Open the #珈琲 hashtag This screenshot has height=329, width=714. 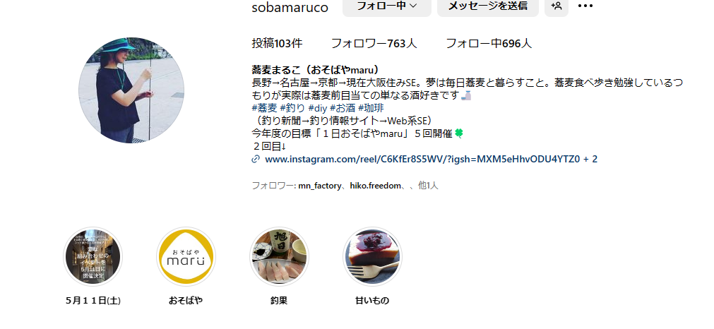pos(371,108)
